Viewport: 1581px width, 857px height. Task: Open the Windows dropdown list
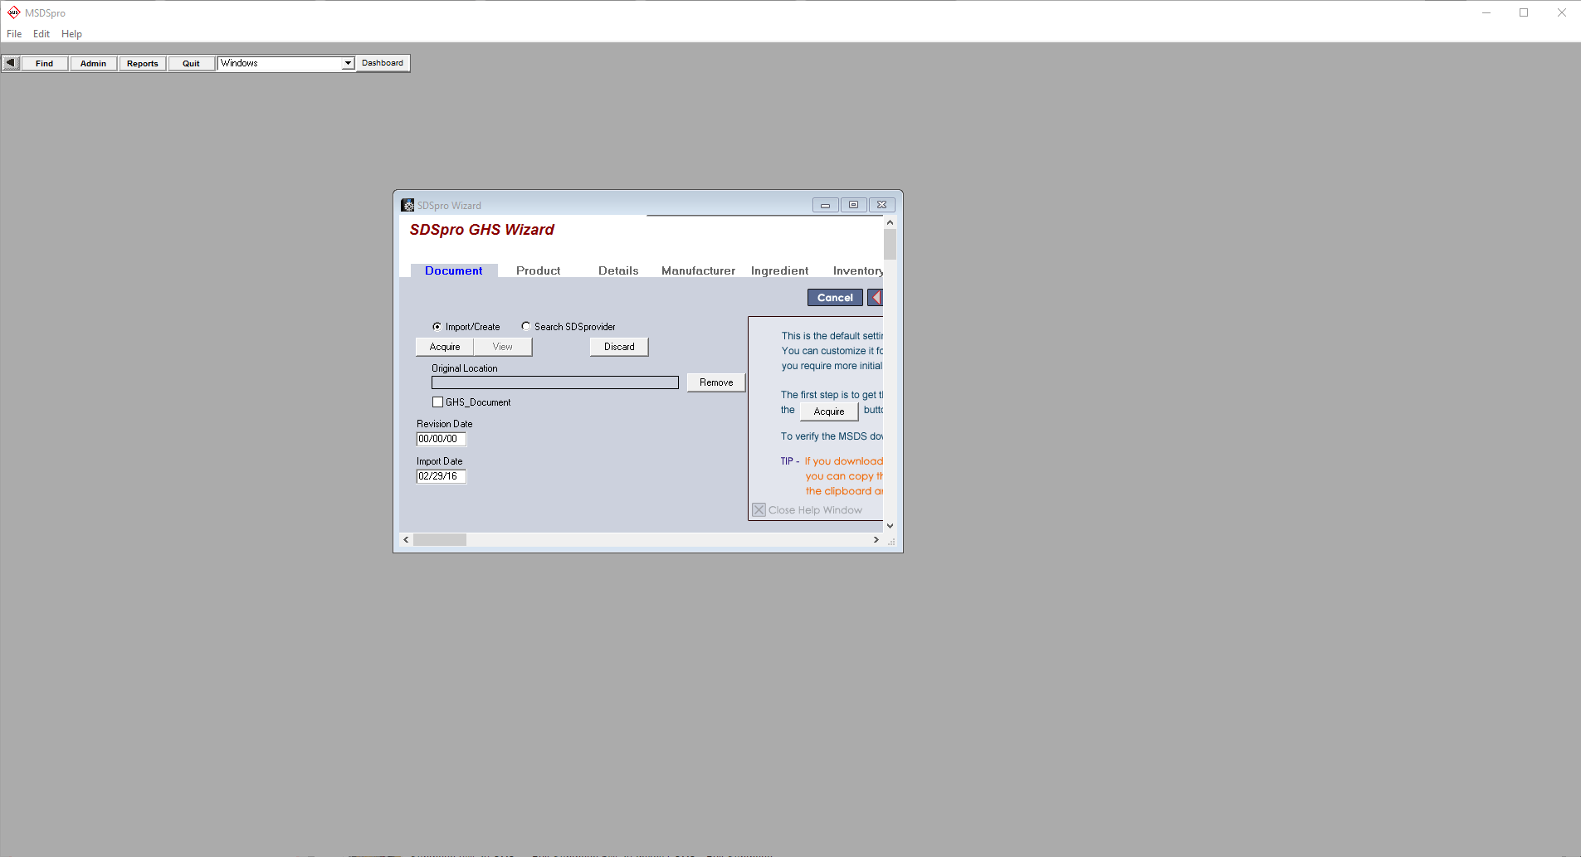(348, 63)
